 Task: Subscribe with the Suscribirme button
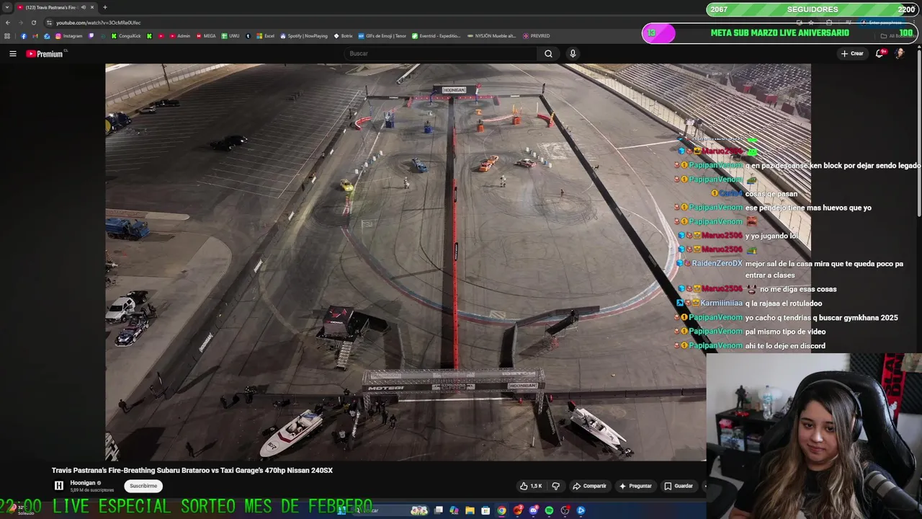(x=143, y=486)
